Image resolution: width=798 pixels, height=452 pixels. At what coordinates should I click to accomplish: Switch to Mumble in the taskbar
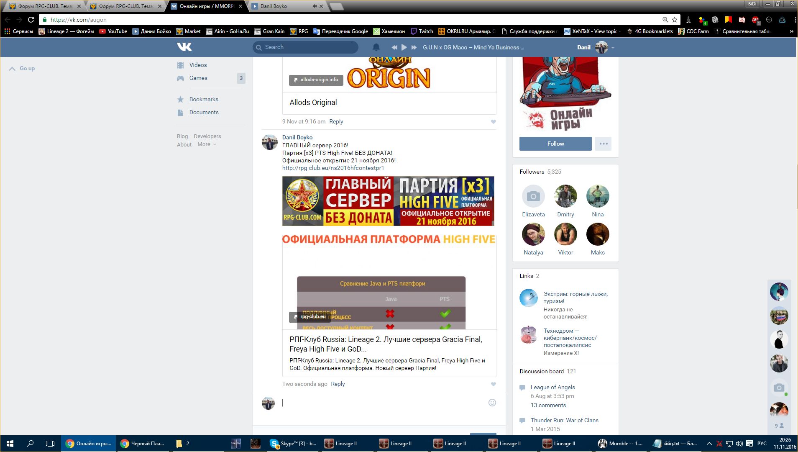[x=621, y=444]
